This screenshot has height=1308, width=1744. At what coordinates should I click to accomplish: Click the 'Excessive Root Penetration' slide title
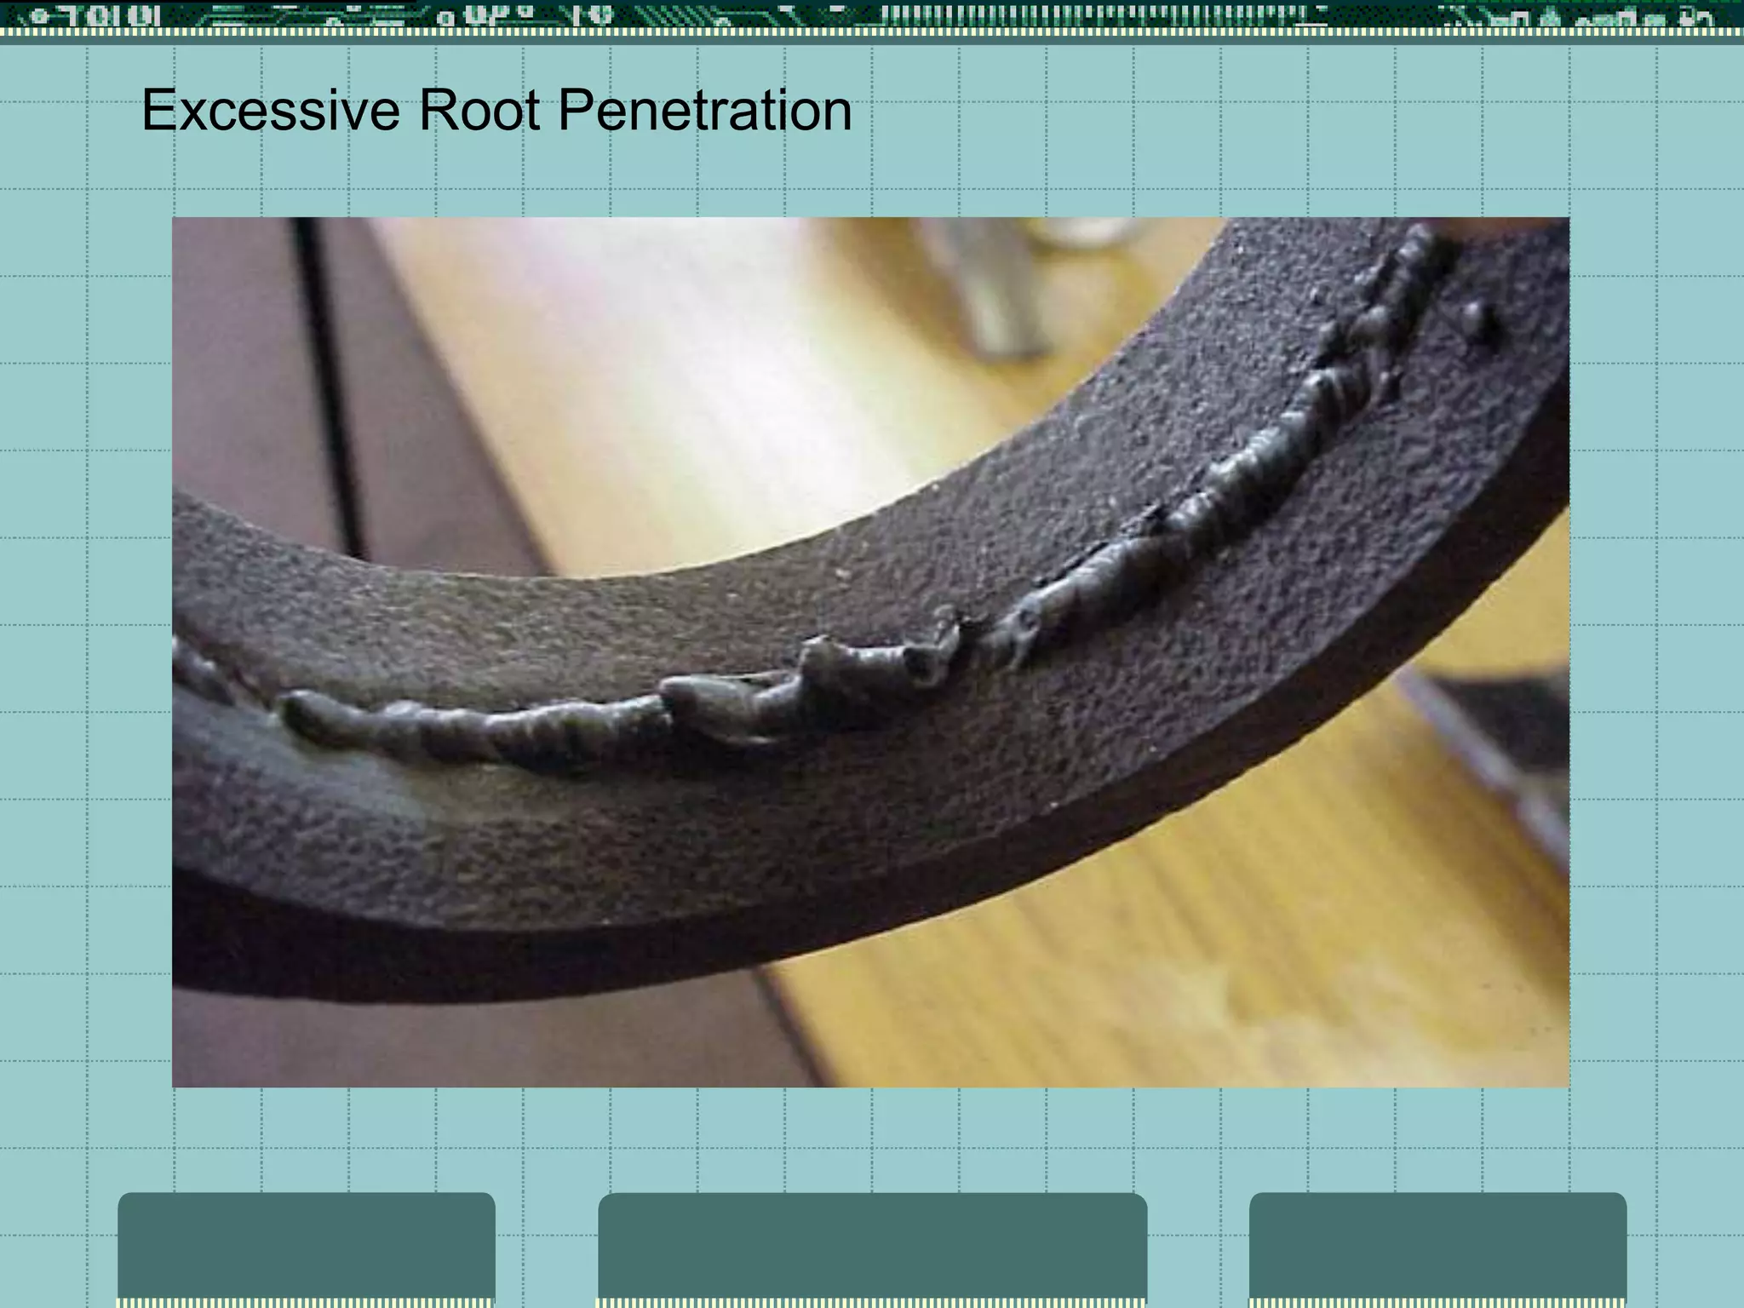point(496,111)
